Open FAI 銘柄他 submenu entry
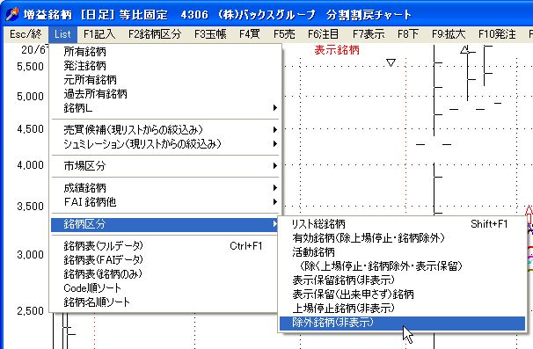533x349 pixels. point(164,202)
